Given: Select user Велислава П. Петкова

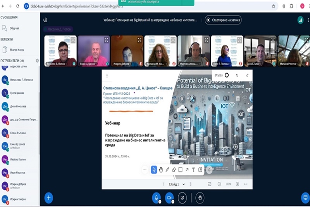Looking at the screenshot, I should (x=19, y=80).
